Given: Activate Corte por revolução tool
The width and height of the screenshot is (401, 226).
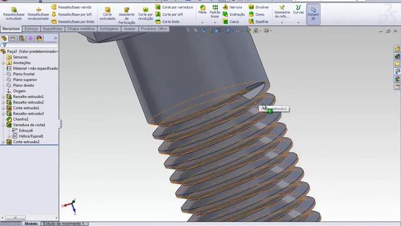Looking at the screenshot, I should point(145,14).
